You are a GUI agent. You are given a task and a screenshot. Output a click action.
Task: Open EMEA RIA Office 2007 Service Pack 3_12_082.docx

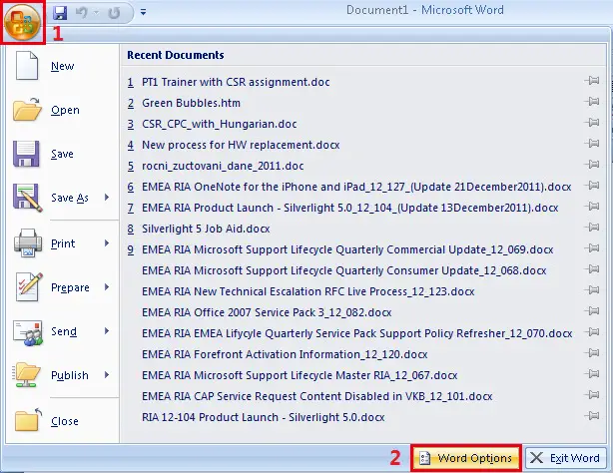click(x=267, y=312)
